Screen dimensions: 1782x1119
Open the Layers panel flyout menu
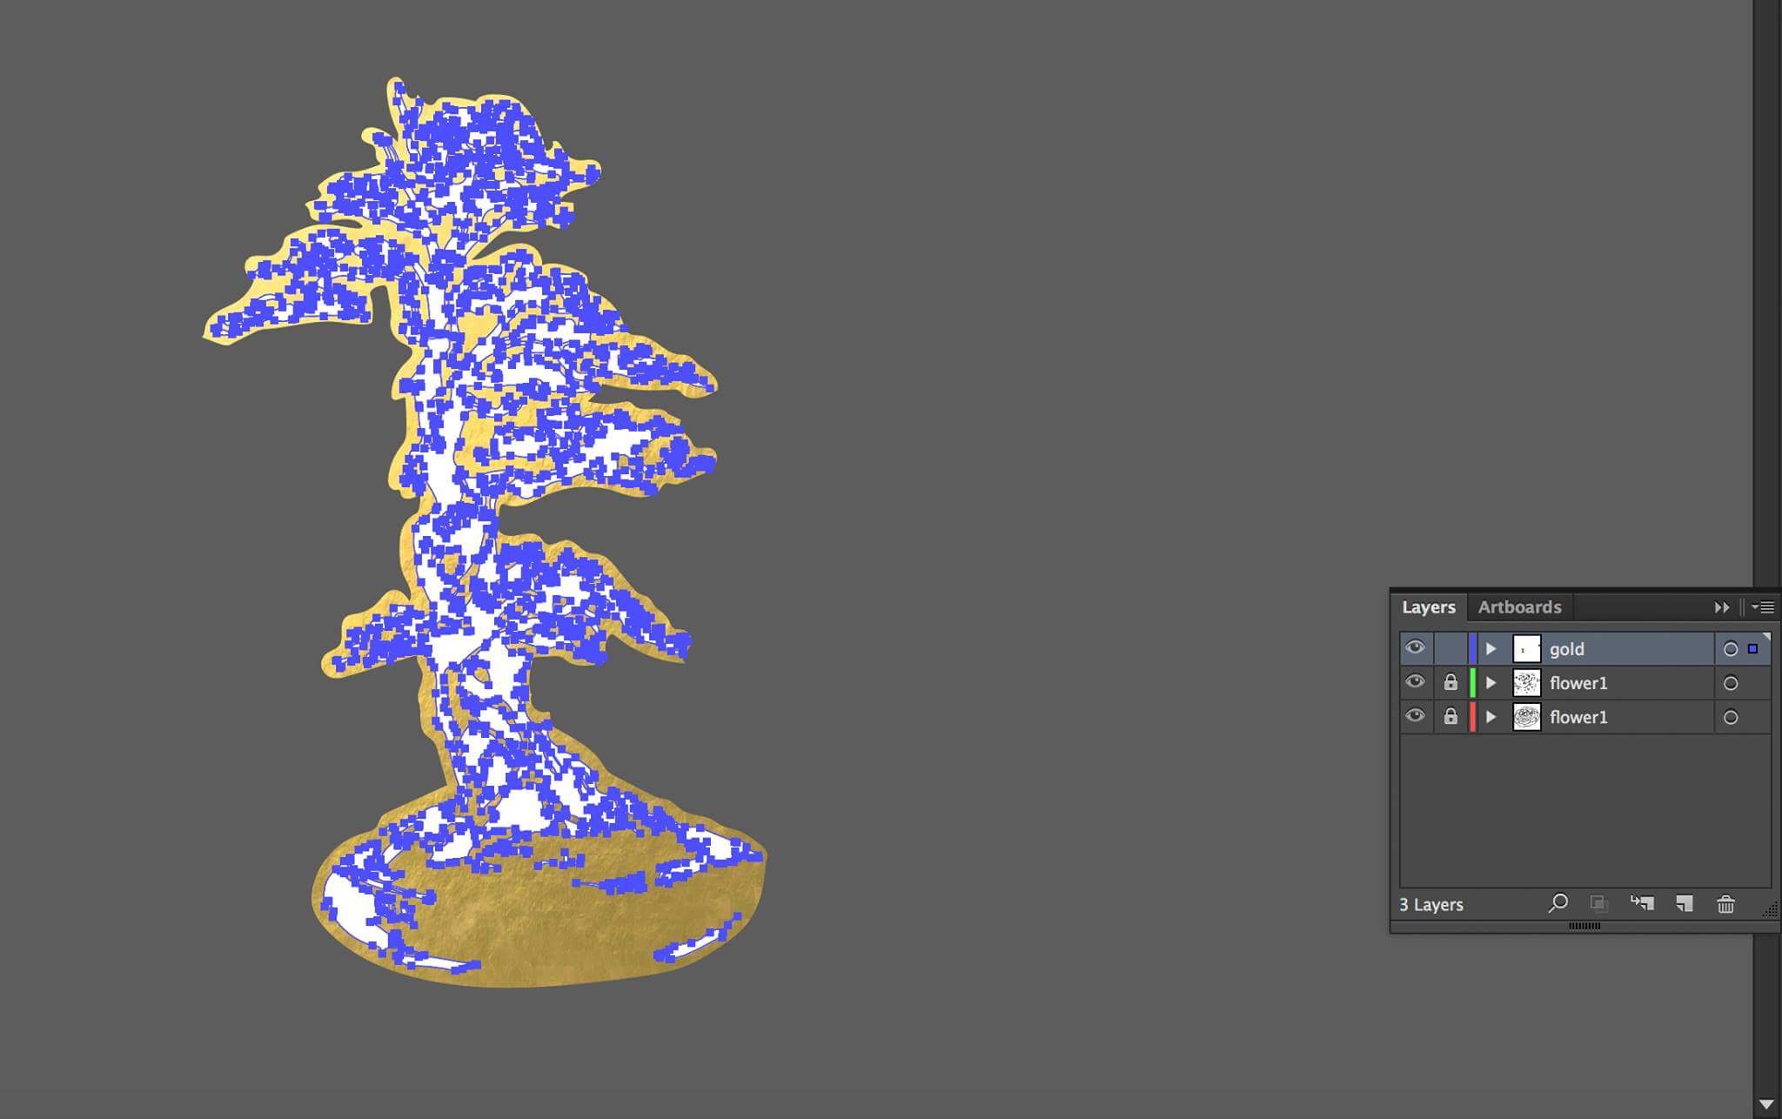1764,607
